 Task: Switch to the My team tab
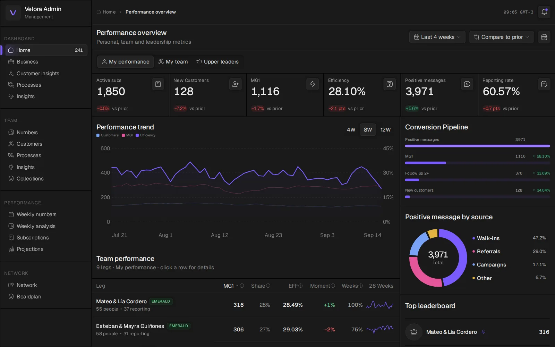pos(173,62)
